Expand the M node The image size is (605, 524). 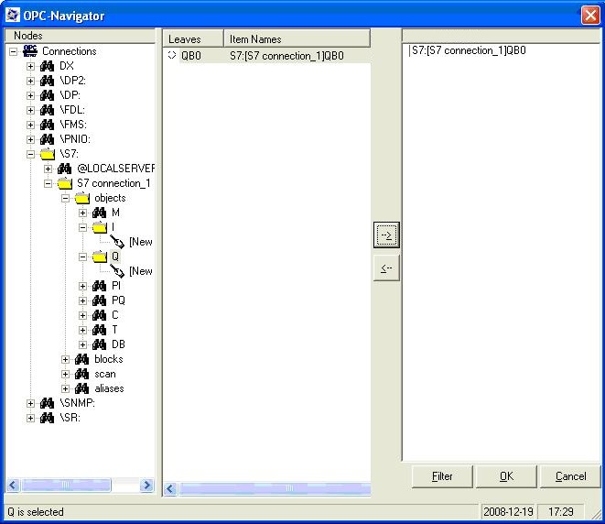[x=82, y=213]
